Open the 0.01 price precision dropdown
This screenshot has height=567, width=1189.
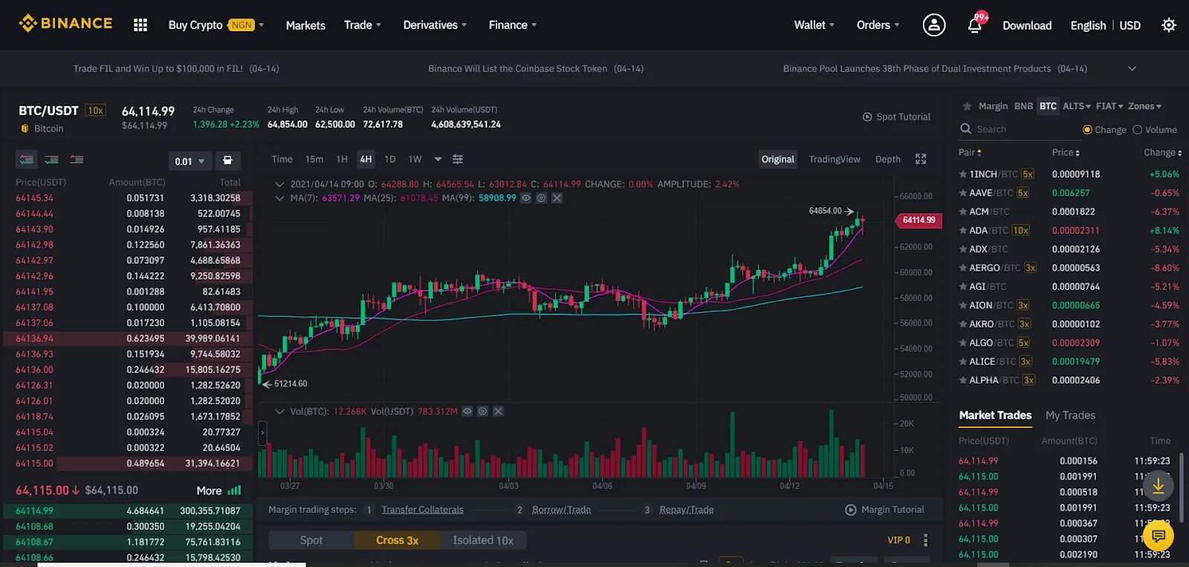tap(190, 161)
